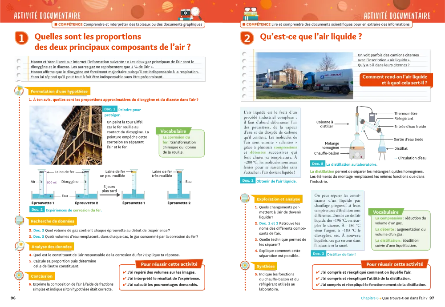Click the Doc. 2 badge beside Expériences de corrosion
445x307 pixels.
click(x=37, y=210)
